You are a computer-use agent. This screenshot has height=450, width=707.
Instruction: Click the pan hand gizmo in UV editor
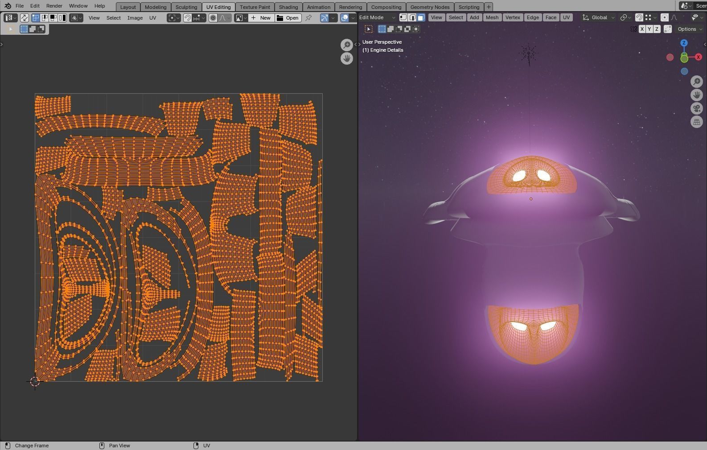(x=347, y=58)
